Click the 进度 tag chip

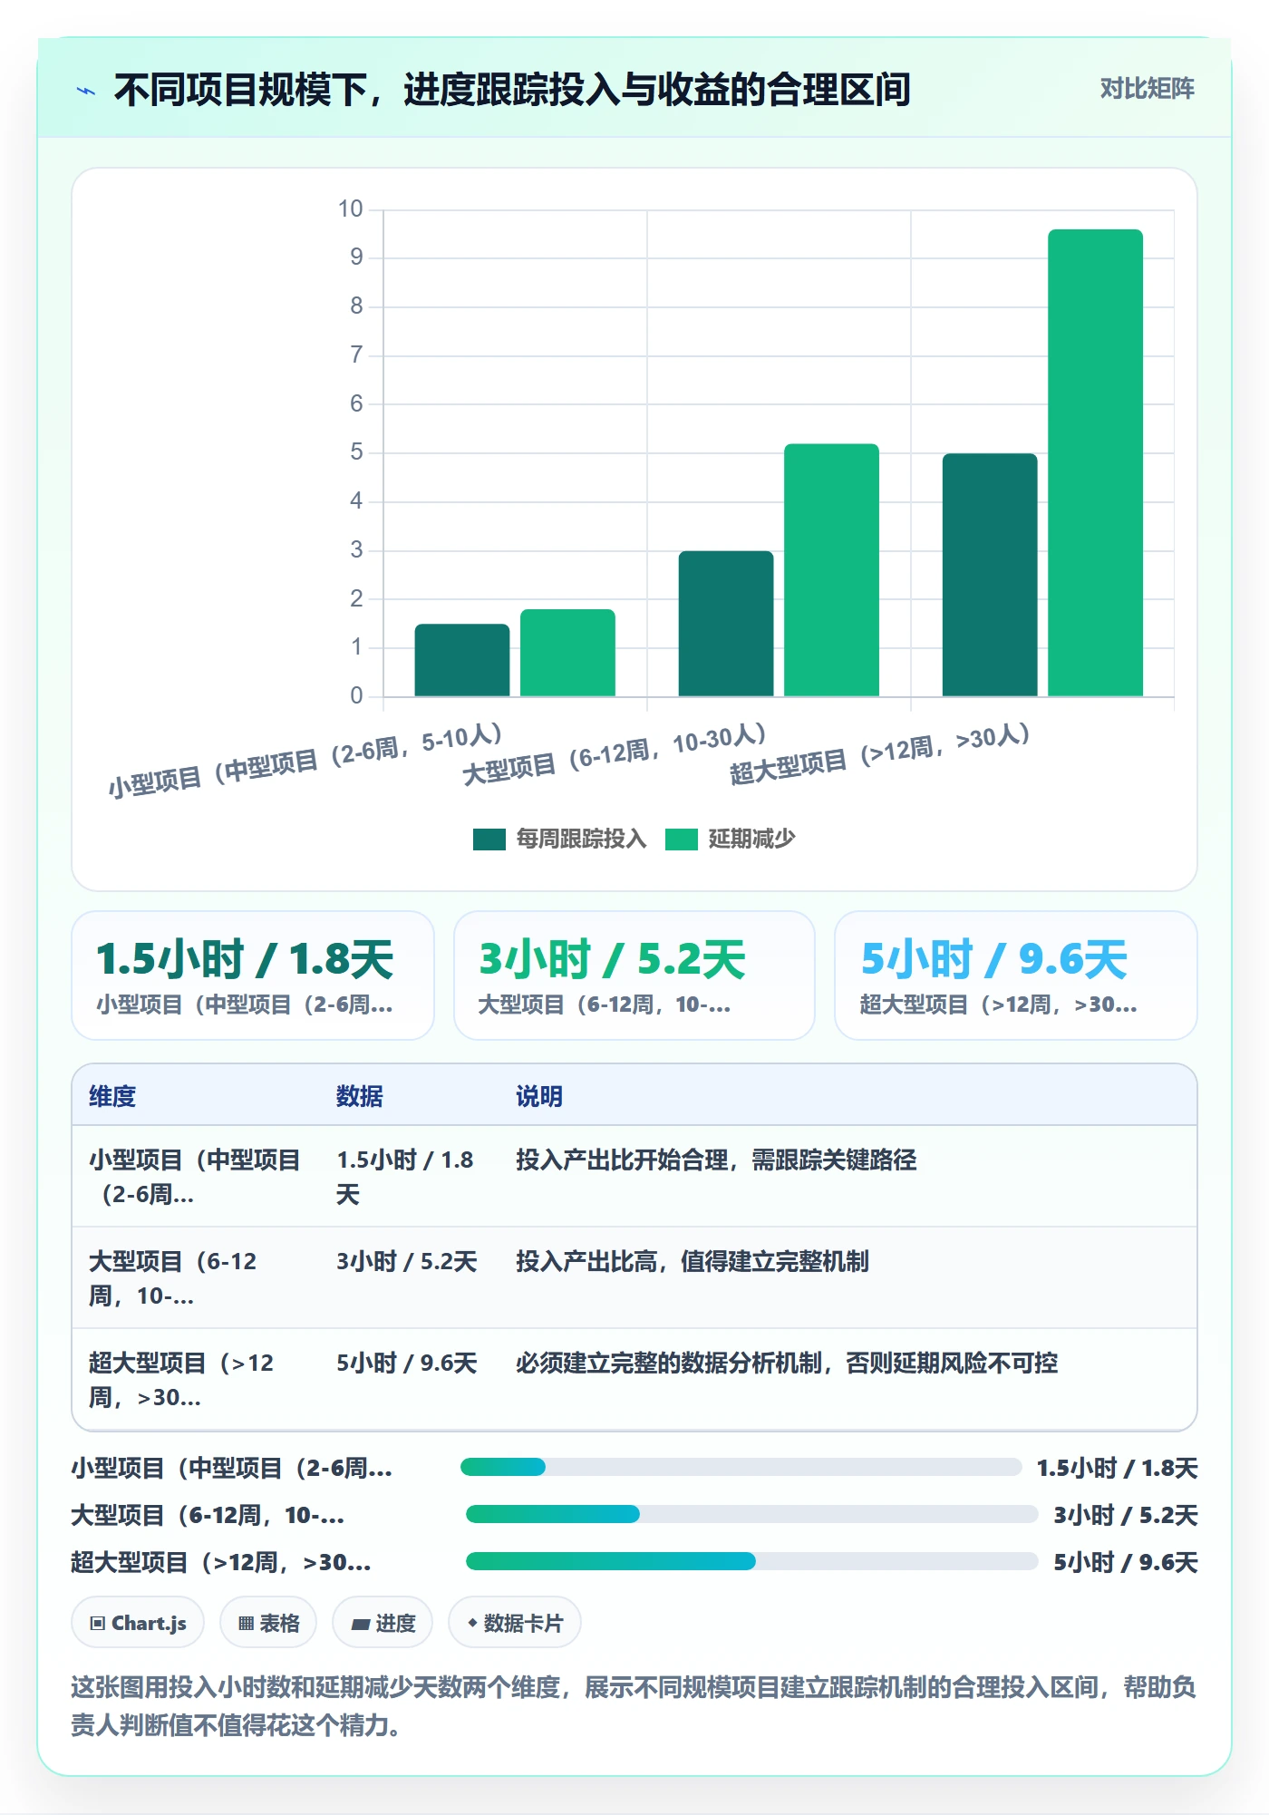383,1623
